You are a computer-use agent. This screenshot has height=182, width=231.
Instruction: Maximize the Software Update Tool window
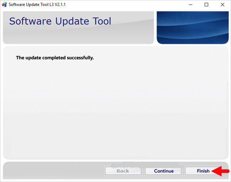click(206, 5)
